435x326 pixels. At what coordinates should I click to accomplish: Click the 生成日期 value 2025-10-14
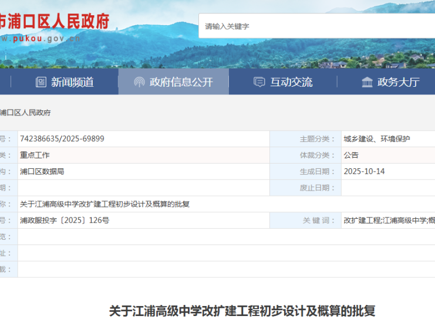(x=364, y=172)
